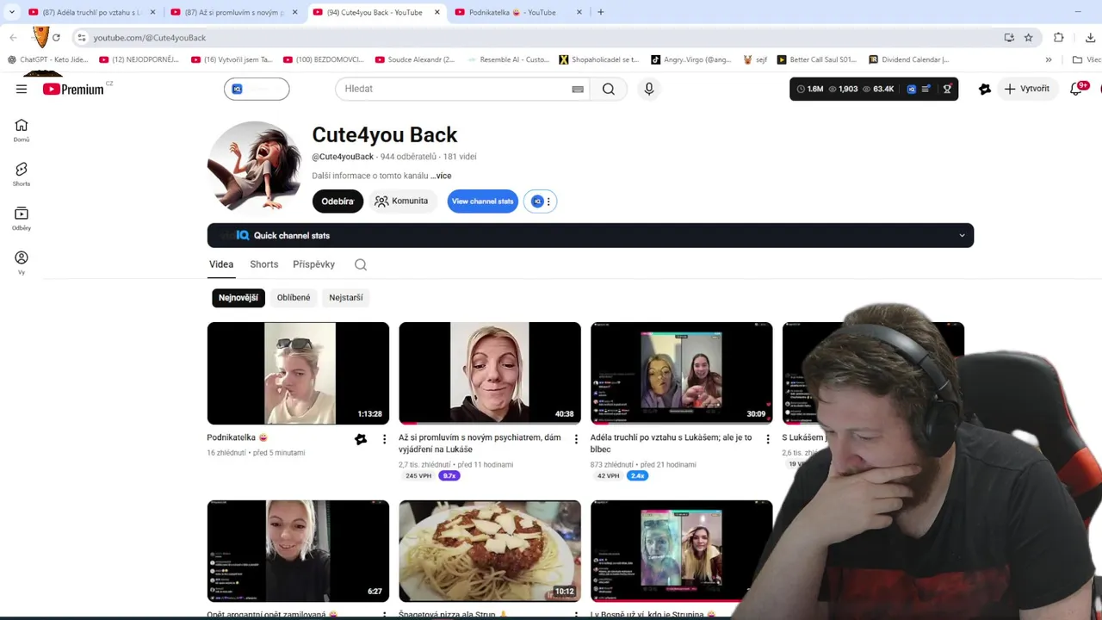Go back with browser back arrow

(x=13, y=38)
